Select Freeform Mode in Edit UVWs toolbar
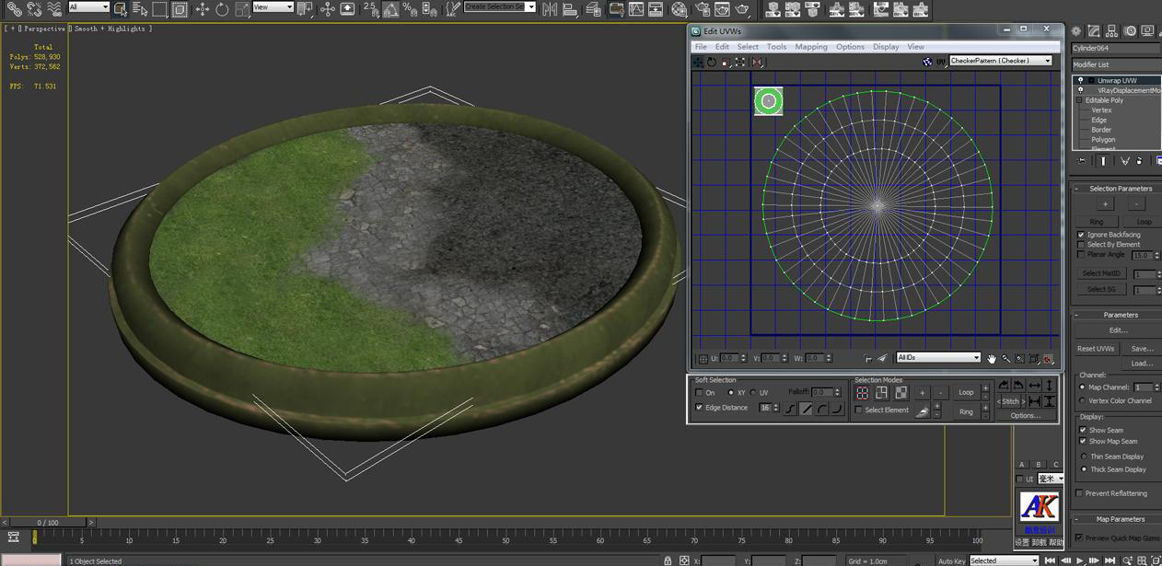 coord(740,62)
